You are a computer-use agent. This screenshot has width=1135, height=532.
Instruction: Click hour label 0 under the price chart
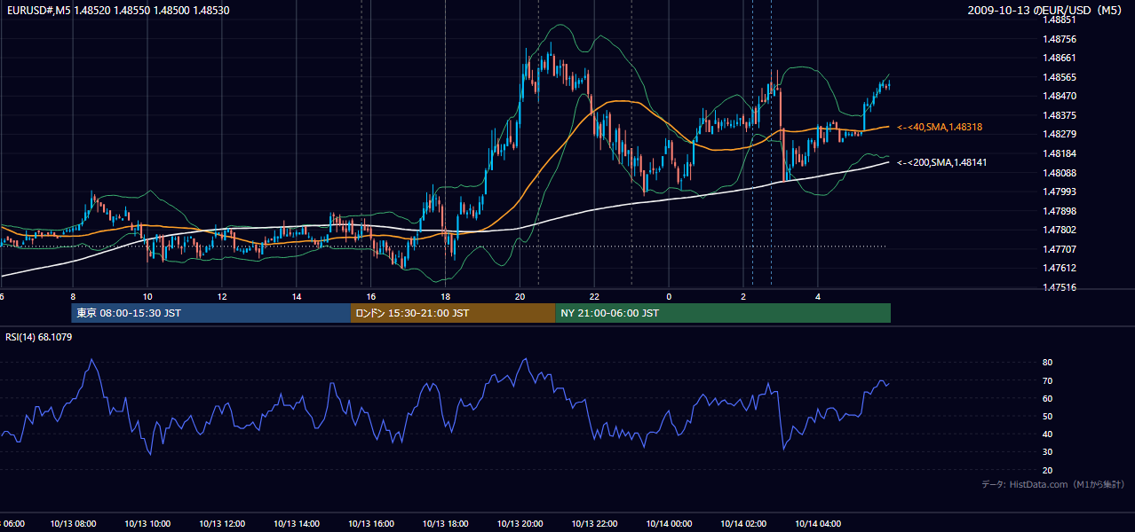(x=669, y=297)
